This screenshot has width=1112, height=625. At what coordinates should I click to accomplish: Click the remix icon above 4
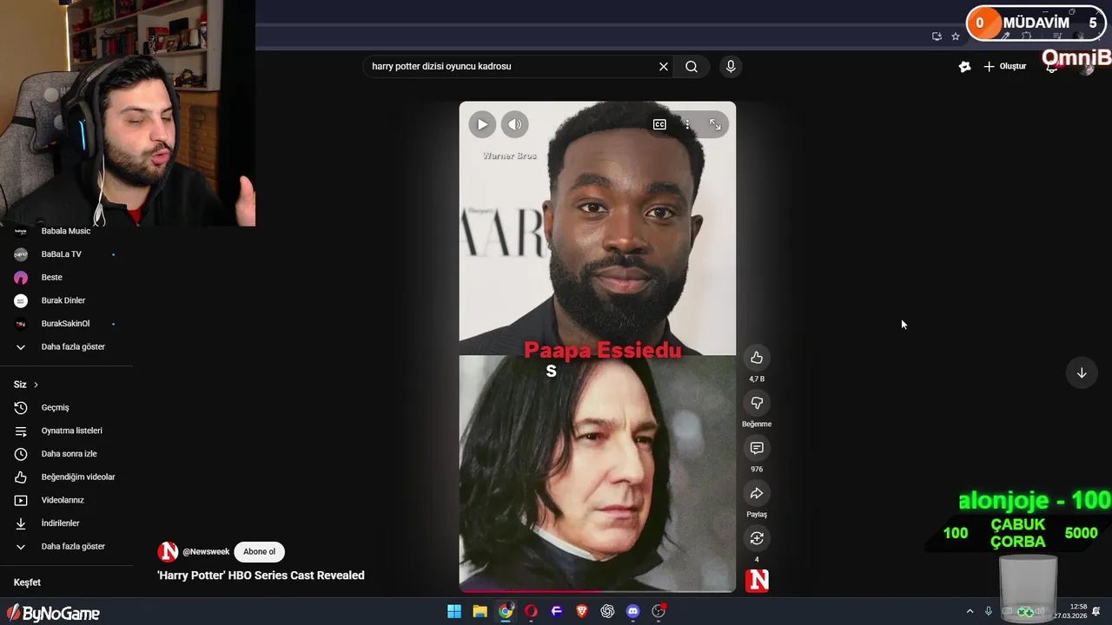757,538
